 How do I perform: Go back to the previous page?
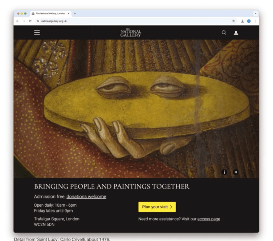17,21
